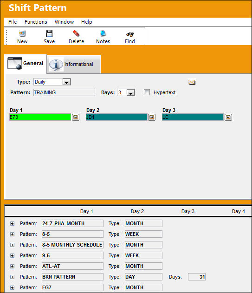Open the Window menu
This screenshot has height=293, width=252.
(64, 22)
